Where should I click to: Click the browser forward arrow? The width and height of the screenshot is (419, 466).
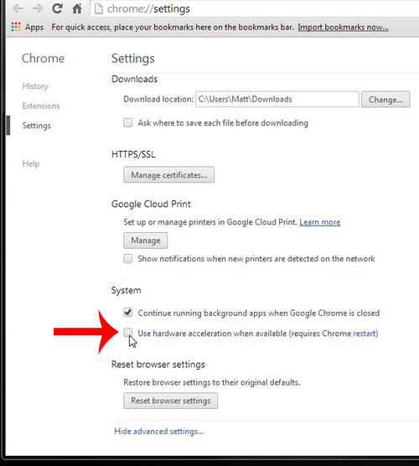coord(38,8)
